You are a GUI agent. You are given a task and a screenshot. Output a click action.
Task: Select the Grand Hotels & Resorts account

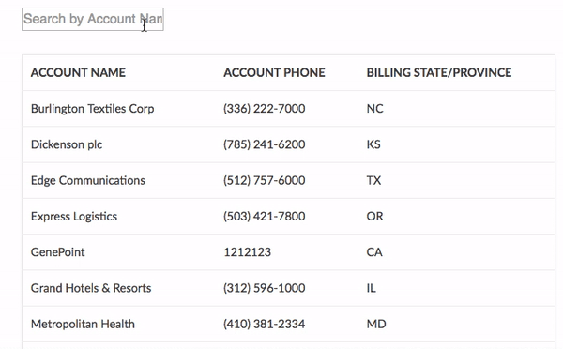point(91,288)
